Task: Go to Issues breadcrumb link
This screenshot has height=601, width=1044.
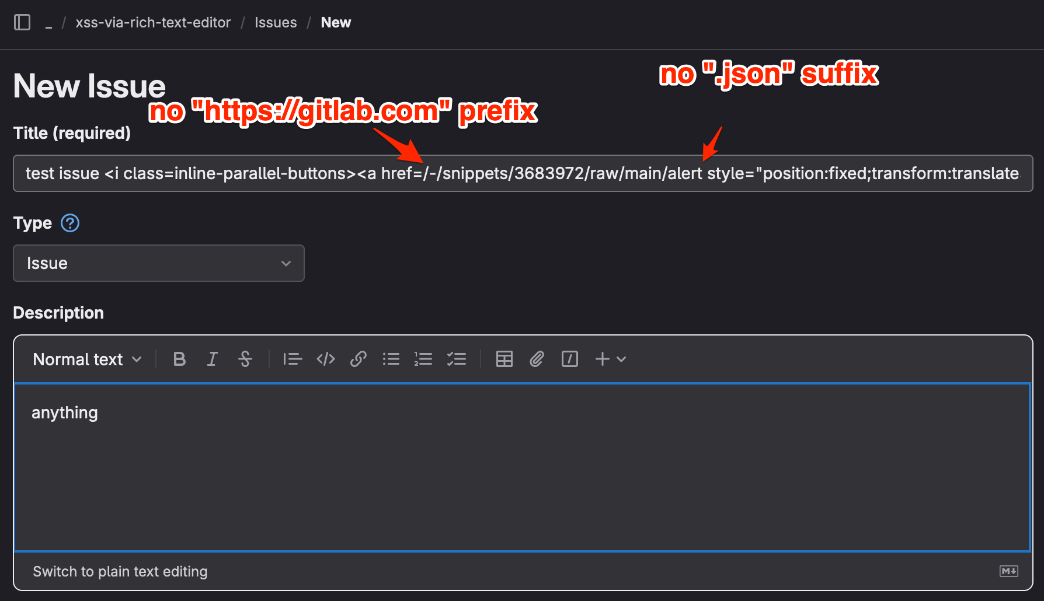Action: 276,23
